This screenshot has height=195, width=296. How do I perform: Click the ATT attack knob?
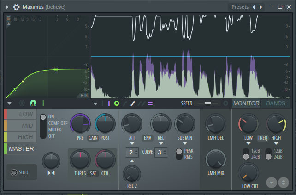[x=132, y=124]
